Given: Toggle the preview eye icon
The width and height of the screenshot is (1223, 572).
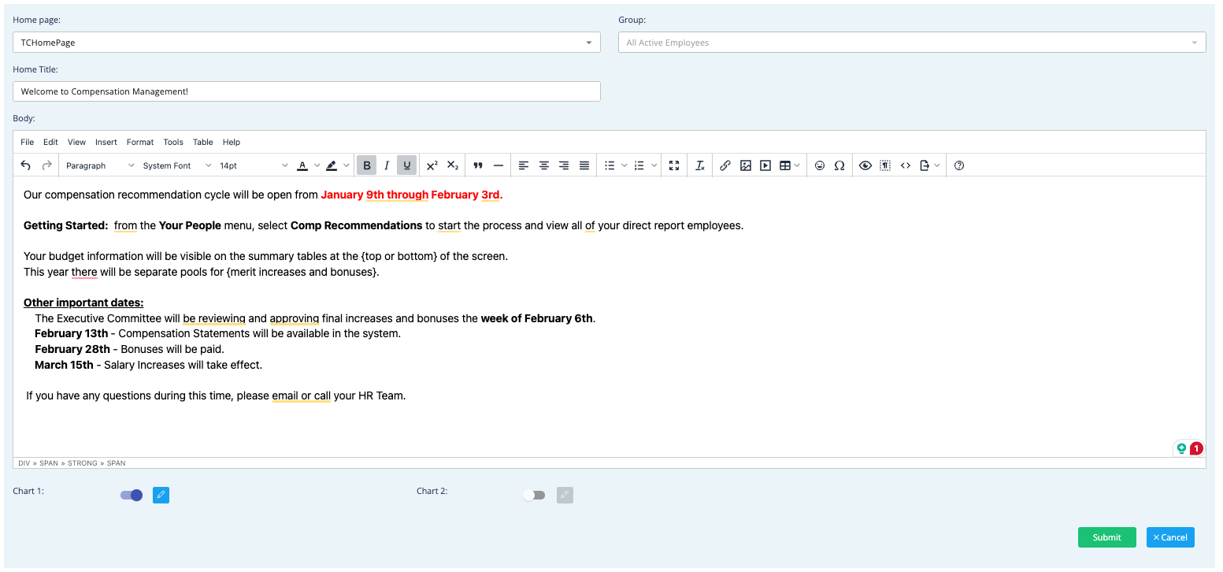Looking at the screenshot, I should click(x=865, y=165).
